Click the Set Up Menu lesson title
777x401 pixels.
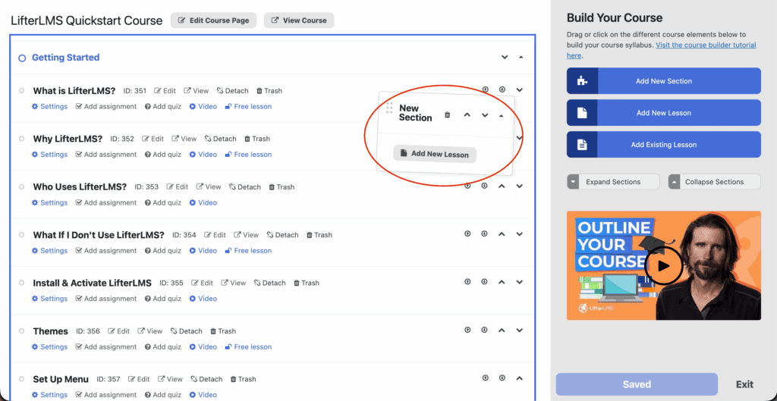61,379
